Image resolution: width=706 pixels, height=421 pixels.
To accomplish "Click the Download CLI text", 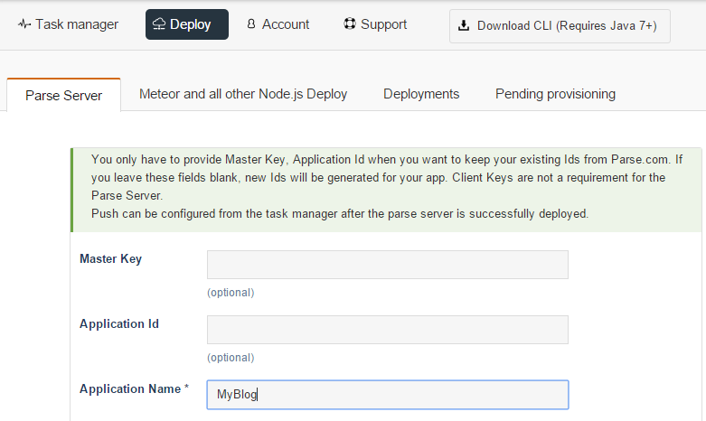I will (x=567, y=25).
